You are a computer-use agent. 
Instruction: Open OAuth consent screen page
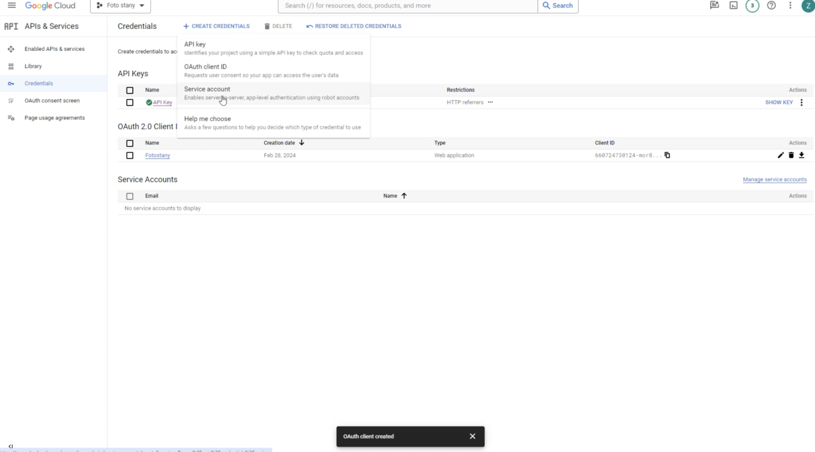pos(52,100)
